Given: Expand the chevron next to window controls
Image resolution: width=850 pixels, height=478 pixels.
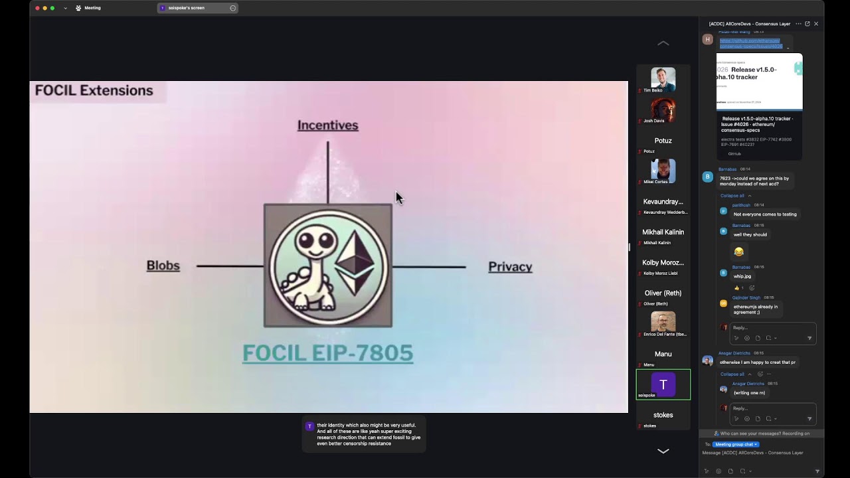Looking at the screenshot, I should [65, 8].
